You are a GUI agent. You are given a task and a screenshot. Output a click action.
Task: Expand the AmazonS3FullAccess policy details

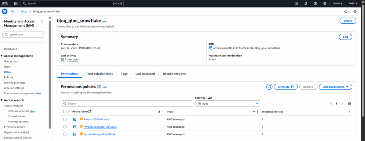click(x=75, y=119)
